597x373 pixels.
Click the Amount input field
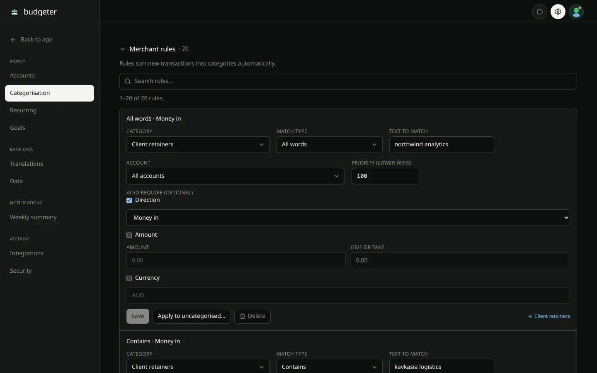pos(236,261)
